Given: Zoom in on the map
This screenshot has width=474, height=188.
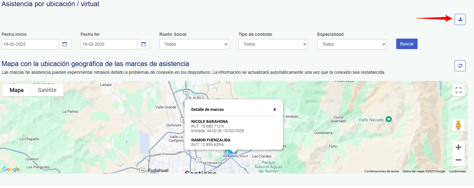Looking at the screenshot, I should point(458,148).
